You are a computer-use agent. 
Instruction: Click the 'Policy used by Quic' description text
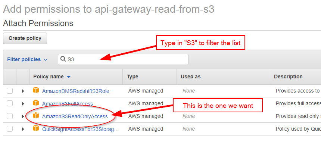[x=298, y=129]
